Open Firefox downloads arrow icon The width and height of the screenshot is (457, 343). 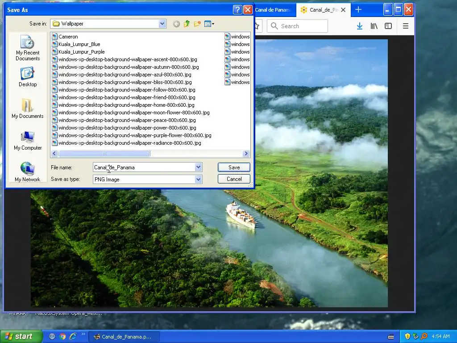(360, 26)
